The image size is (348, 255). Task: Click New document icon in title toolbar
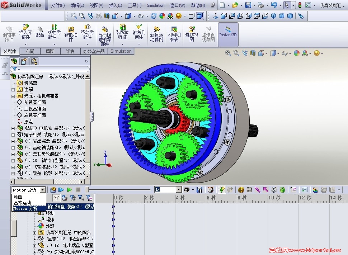pos(222,5)
